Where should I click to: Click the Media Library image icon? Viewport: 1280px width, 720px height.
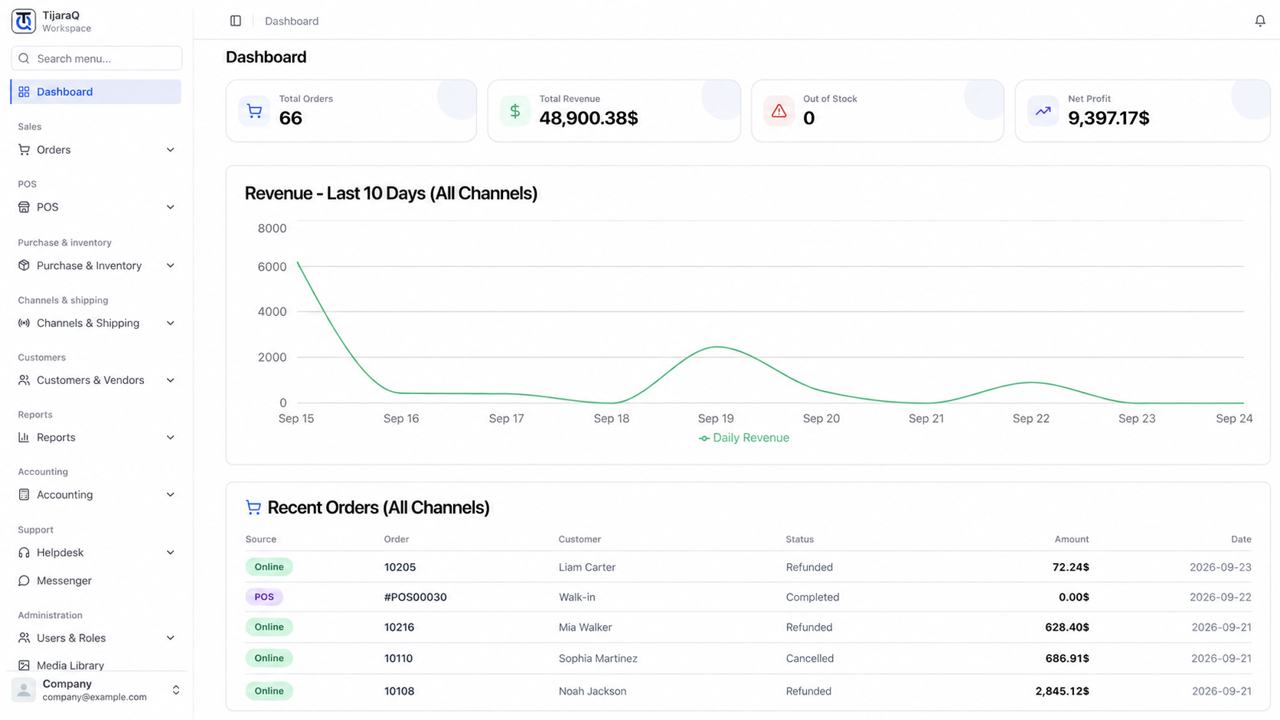(24, 666)
